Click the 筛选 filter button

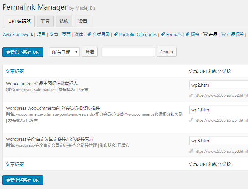coord(90,52)
